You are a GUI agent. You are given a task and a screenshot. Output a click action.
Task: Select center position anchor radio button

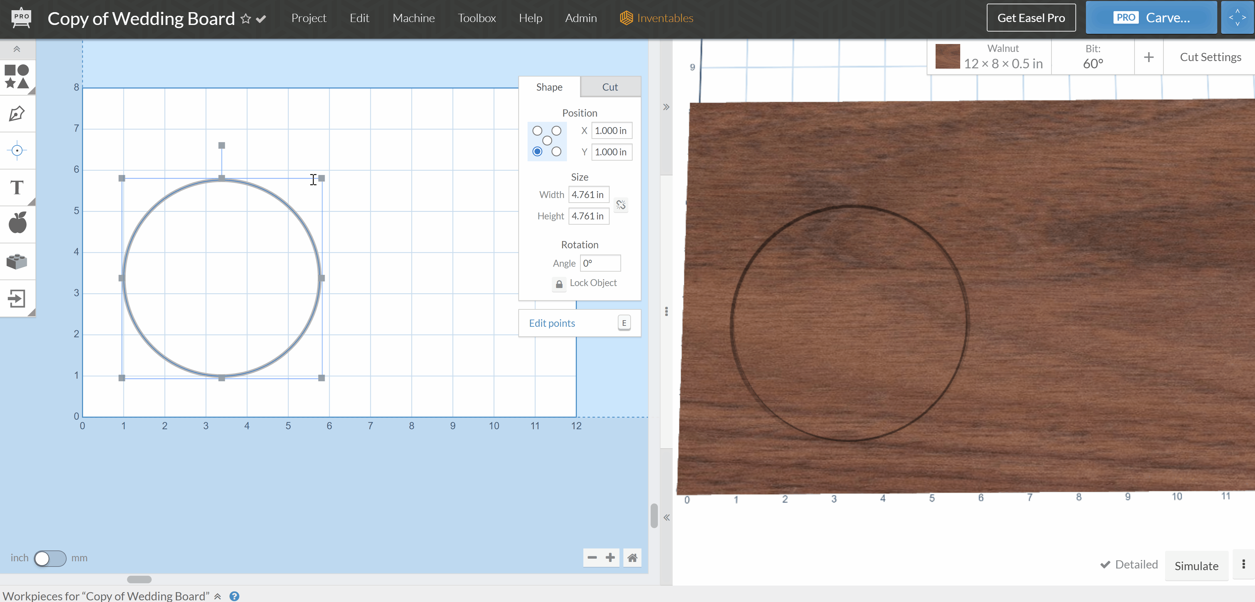click(x=547, y=141)
